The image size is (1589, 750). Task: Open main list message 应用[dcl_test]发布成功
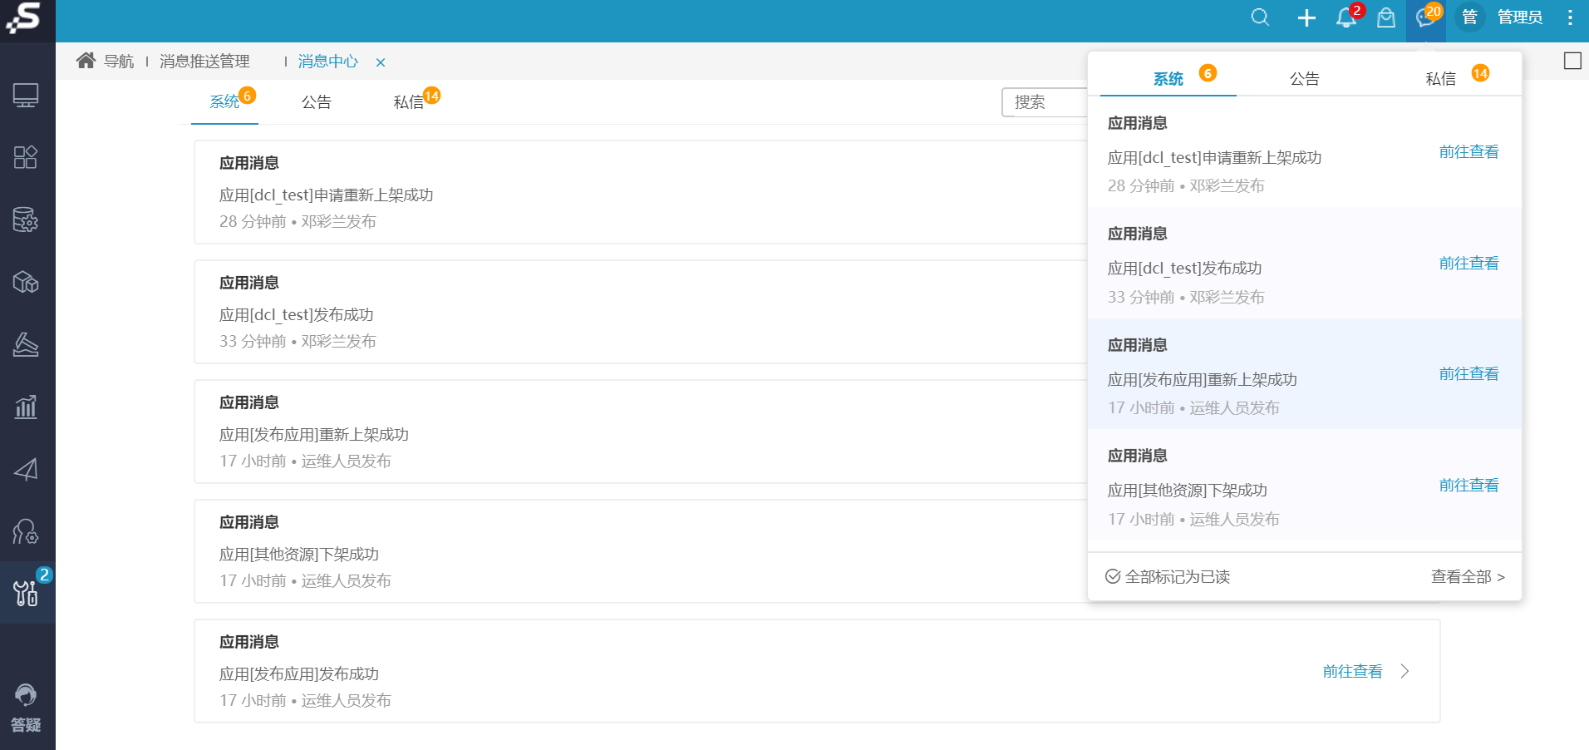point(296,315)
